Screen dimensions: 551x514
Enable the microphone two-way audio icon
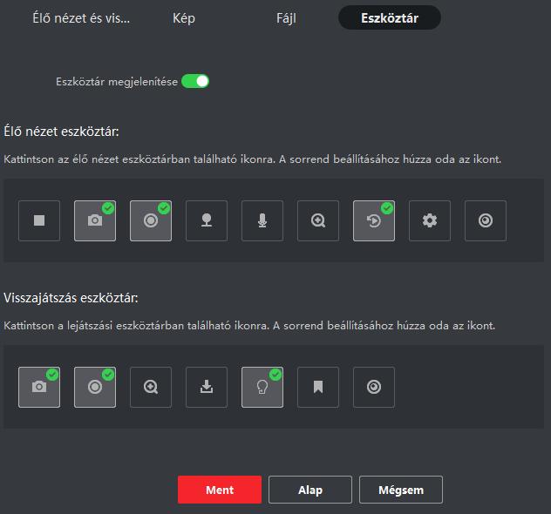tap(262, 220)
